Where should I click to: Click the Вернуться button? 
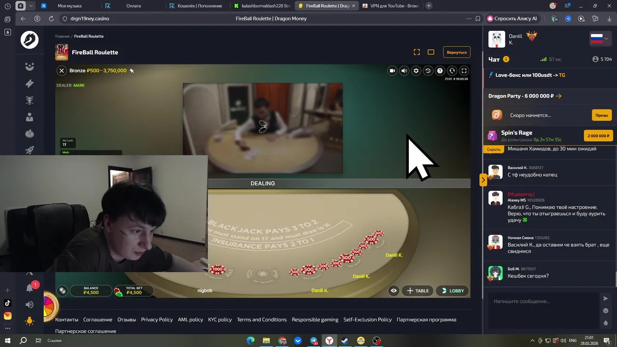point(456,52)
